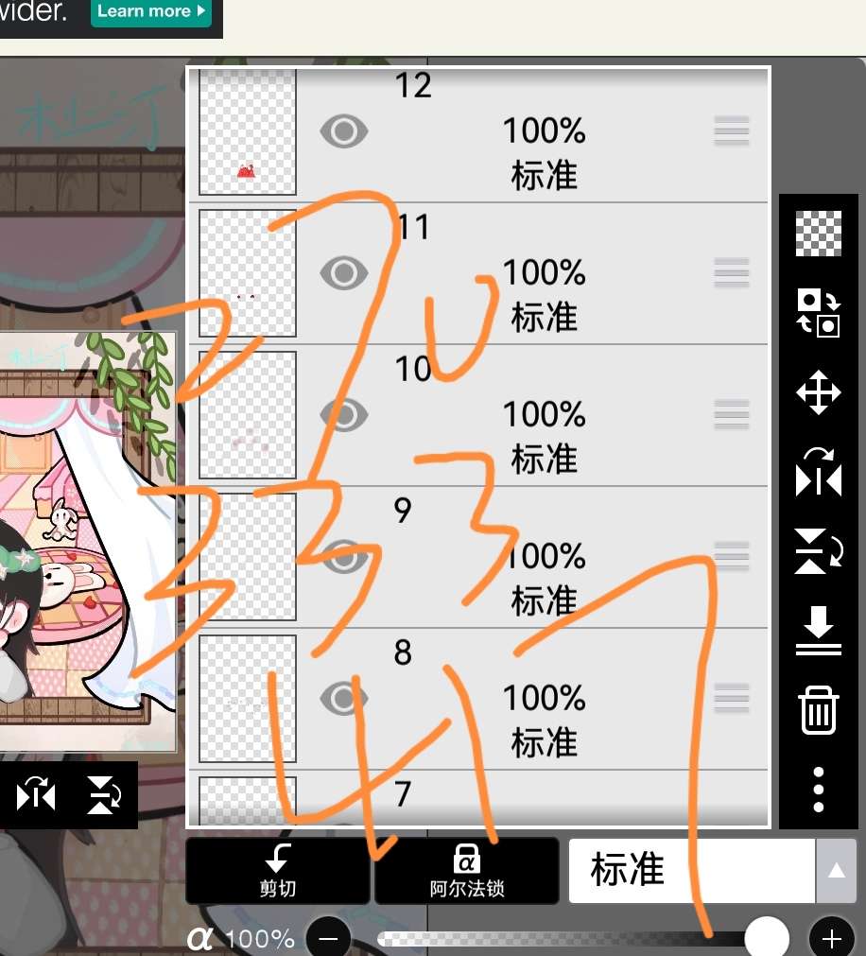This screenshot has height=956, width=866.
Task: Flip the layer vertically in the right toolbar
Action: [819, 551]
